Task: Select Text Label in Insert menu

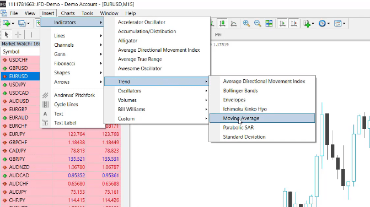Action: coord(72,123)
